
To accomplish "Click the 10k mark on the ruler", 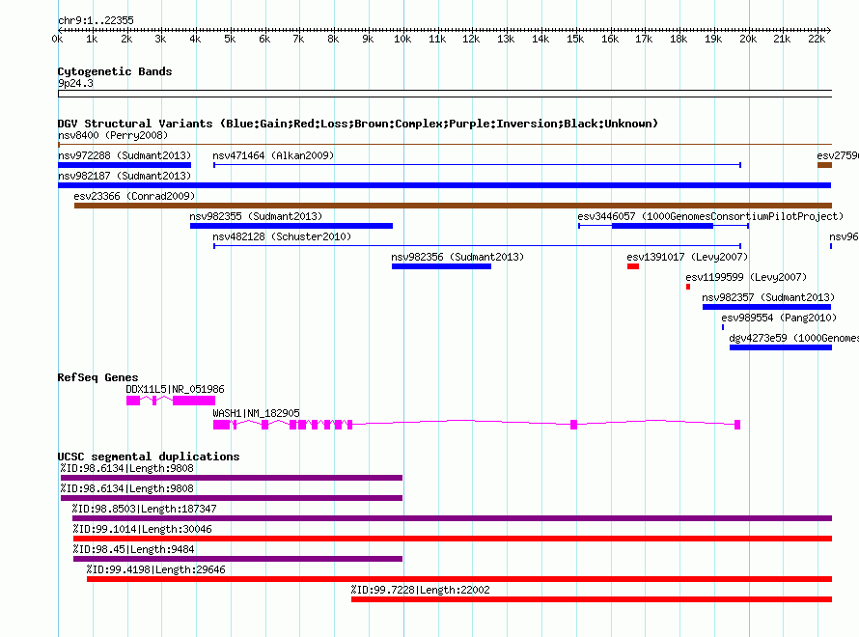I will point(402,39).
